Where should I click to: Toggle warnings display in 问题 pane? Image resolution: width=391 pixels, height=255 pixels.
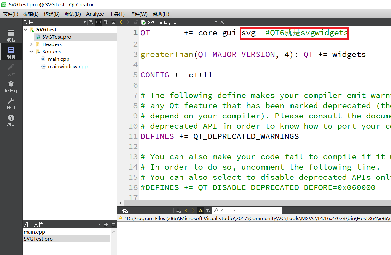(x=201, y=211)
